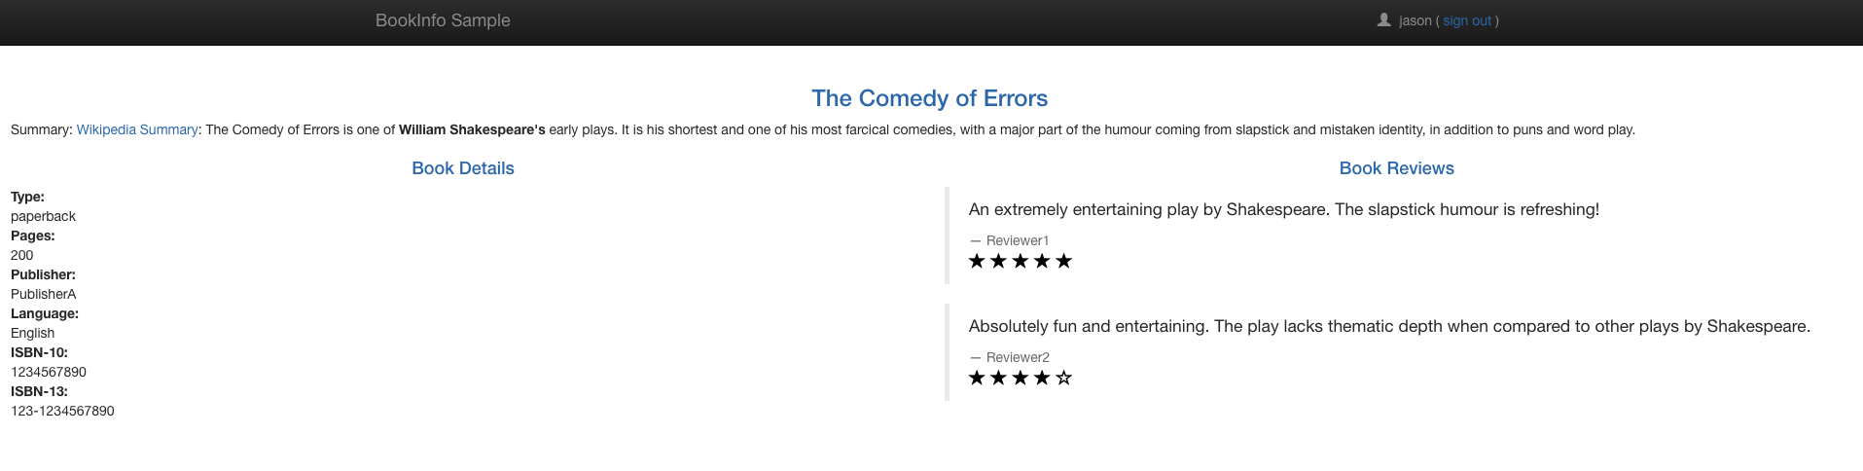This screenshot has height=471, width=1863.
Task: Click the Book Details heading
Action: click(x=463, y=168)
